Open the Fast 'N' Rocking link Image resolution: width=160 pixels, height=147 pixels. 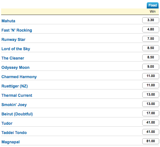17,30
